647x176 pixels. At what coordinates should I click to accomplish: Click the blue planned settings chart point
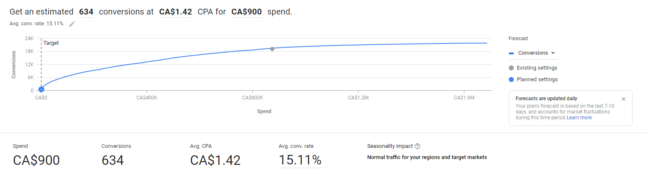(x=41, y=89)
